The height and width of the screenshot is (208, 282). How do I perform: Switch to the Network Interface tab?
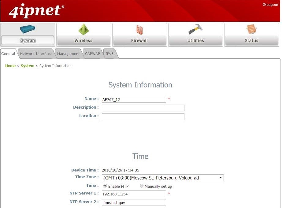coord(36,53)
